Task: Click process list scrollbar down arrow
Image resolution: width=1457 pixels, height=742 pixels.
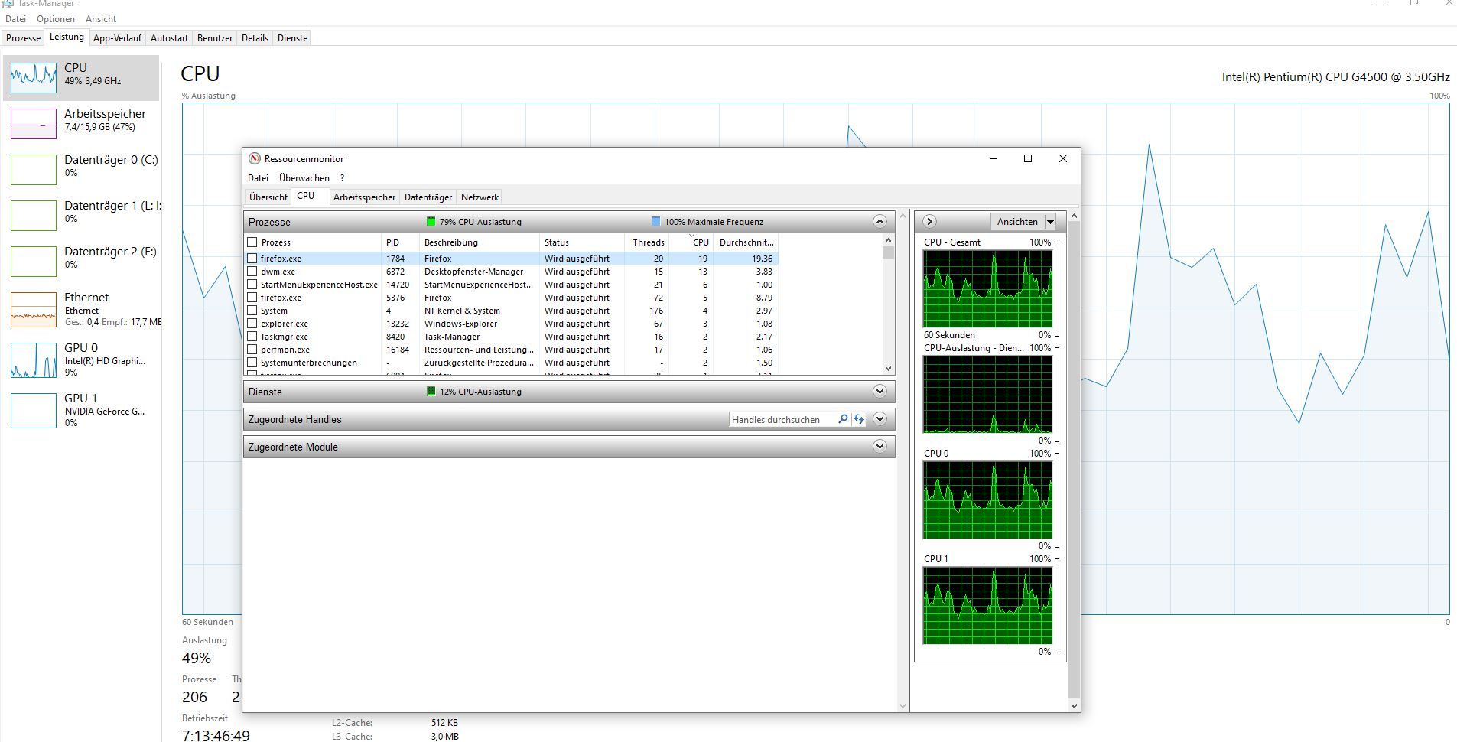Action: coord(888,369)
